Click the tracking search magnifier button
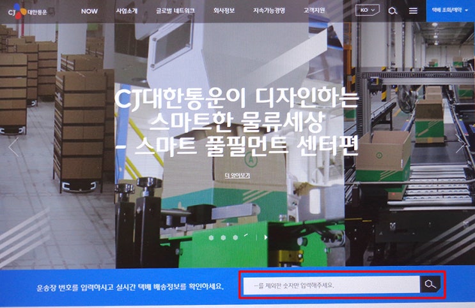 [430, 284]
